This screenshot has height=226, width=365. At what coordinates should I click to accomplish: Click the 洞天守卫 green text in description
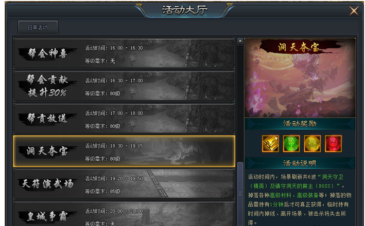tap(333, 177)
